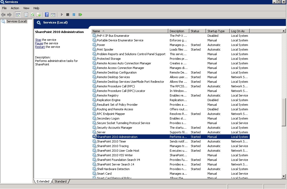287x189 pixels.
Task: Click gear icon beside Server service
Action: click(x=94, y=132)
